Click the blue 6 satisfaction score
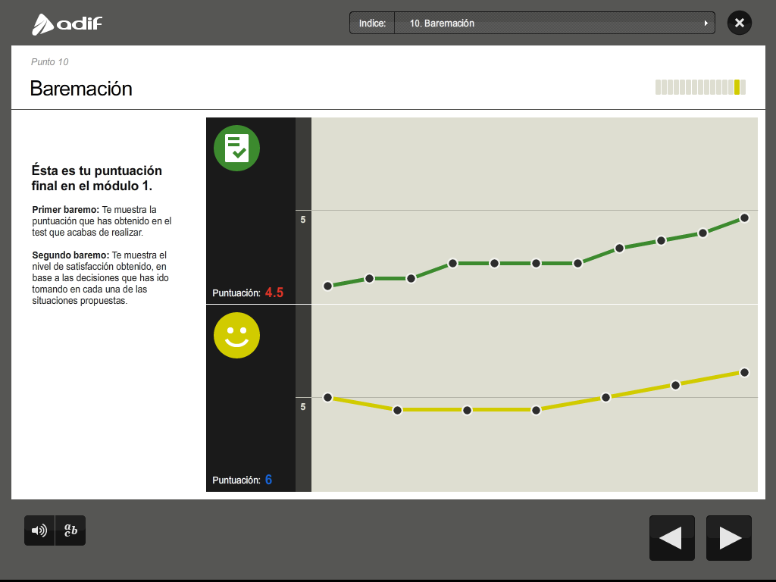776x582 pixels. click(x=268, y=480)
